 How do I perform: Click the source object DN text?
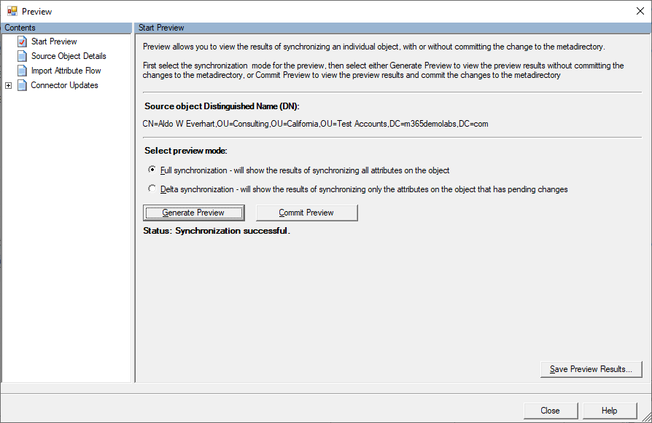pyautogui.click(x=315, y=124)
